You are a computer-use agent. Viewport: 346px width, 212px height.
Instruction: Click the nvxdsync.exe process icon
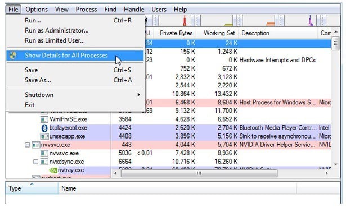coord(44,162)
